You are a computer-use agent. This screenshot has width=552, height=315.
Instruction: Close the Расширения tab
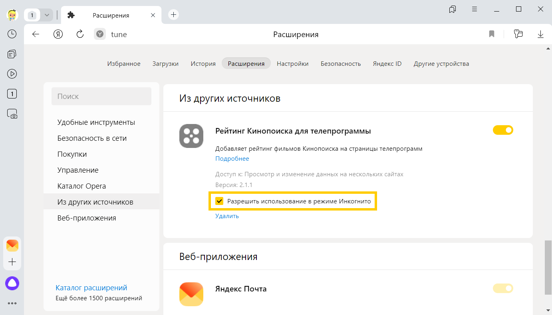tap(153, 15)
